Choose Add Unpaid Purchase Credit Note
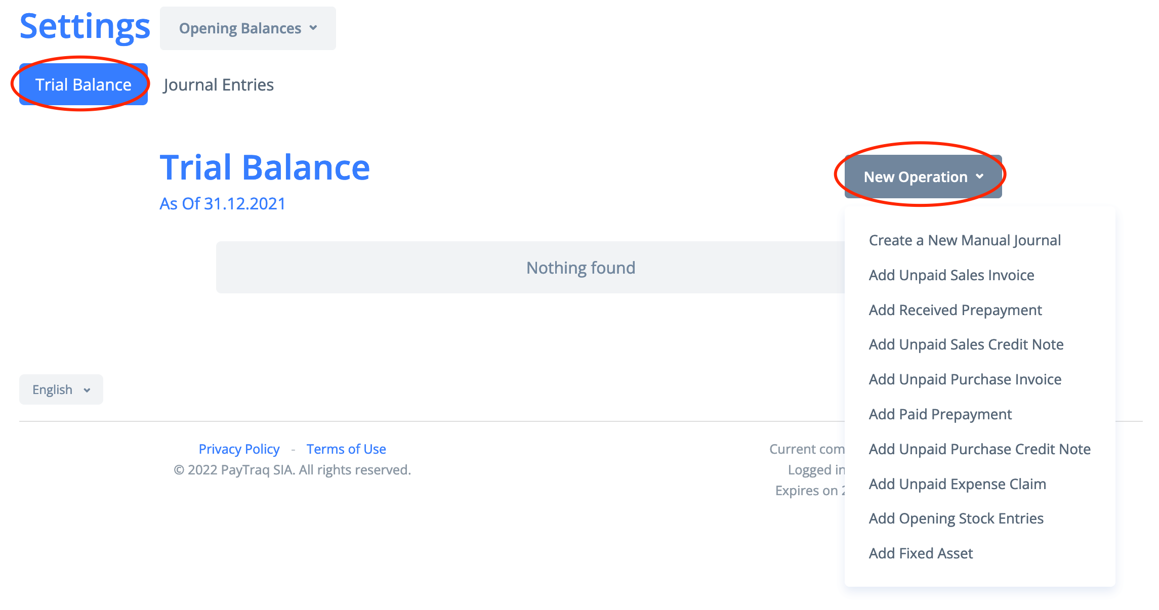 979,449
